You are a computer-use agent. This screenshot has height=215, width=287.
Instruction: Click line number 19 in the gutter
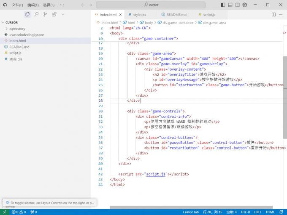pos(100,53)
